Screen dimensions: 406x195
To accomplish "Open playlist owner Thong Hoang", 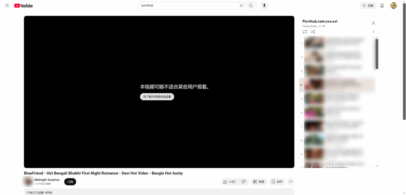I will (x=310, y=26).
